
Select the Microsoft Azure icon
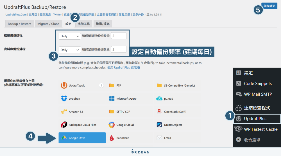coord(112,98)
